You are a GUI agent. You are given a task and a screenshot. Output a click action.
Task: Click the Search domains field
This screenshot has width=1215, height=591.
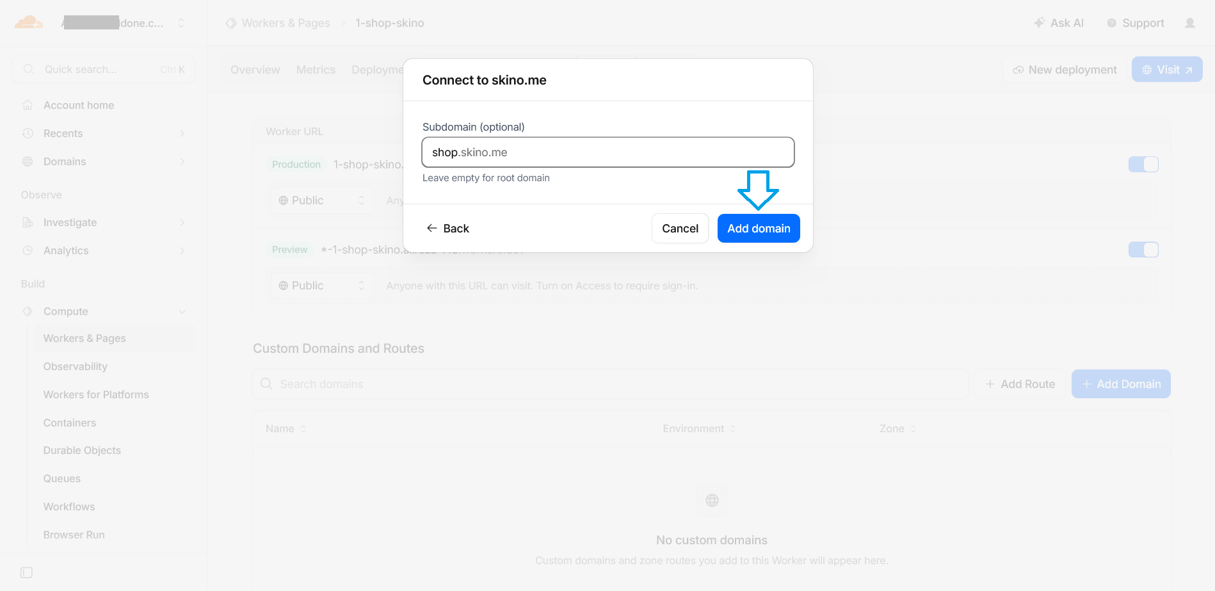click(x=611, y=384)
